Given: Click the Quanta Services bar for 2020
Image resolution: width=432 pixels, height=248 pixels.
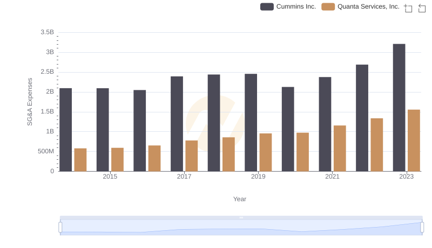Looking at the screenshot, I should pos(302,152).
